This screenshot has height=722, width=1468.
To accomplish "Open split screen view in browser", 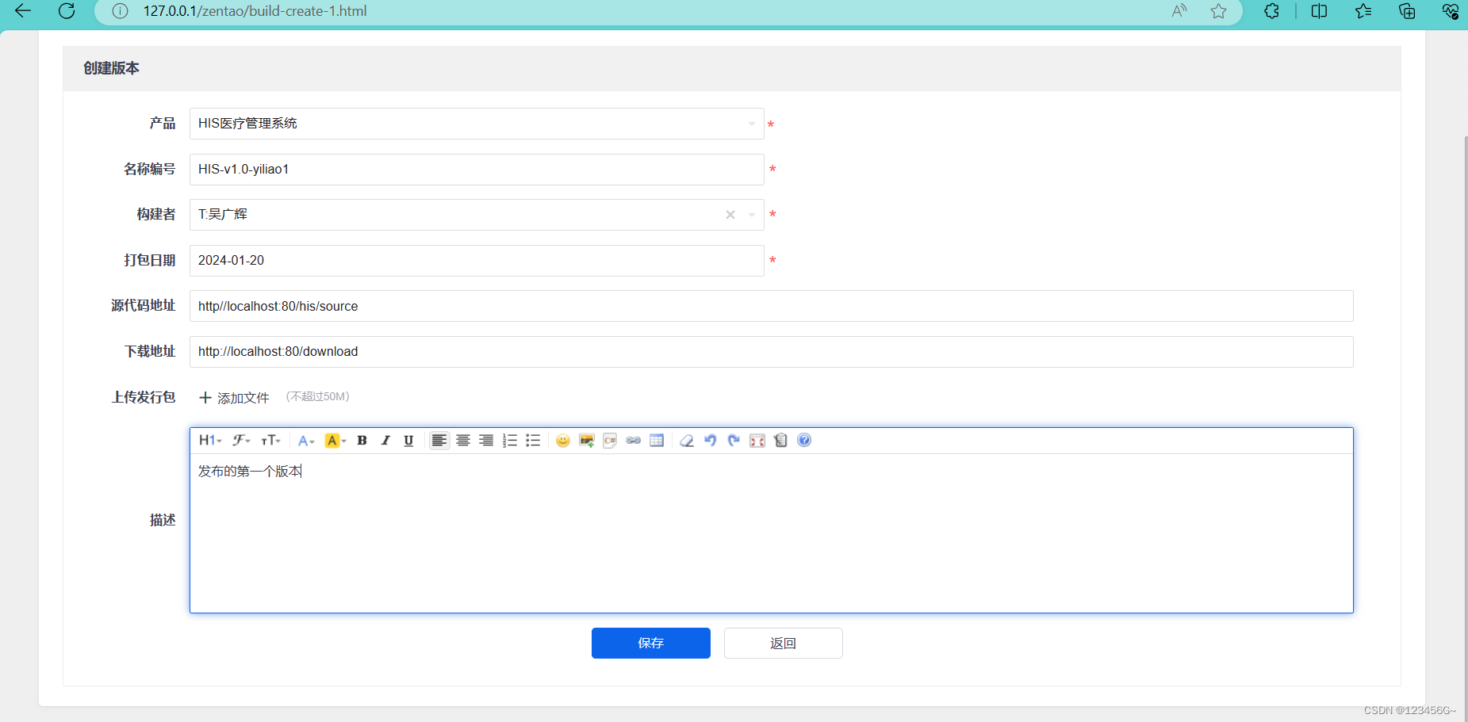I will click(1320, 11).
